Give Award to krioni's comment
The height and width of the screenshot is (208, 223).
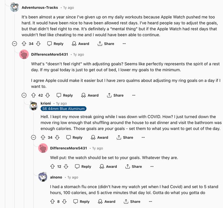(x=99, y=137)
